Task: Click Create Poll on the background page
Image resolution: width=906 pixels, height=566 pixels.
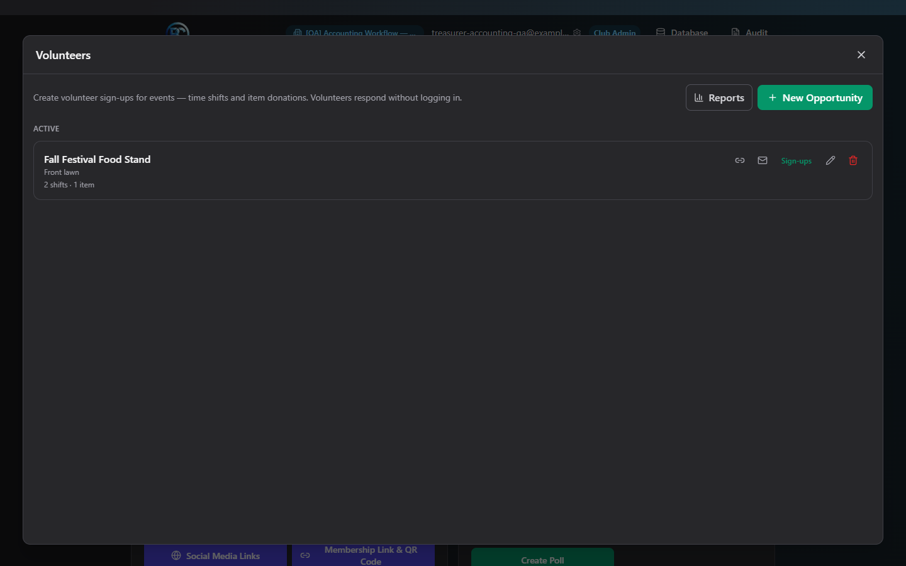Action: 542,558
